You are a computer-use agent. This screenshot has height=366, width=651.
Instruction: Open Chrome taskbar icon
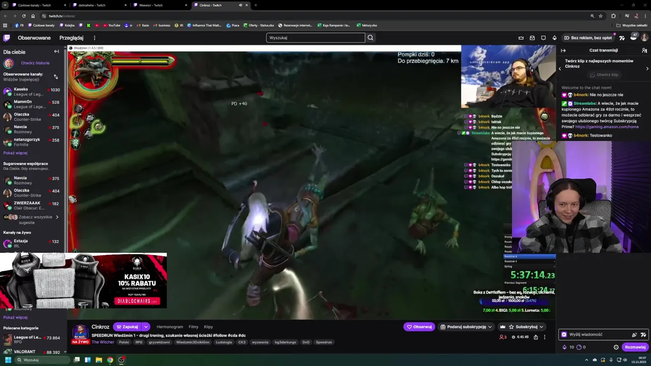point(110,360)
